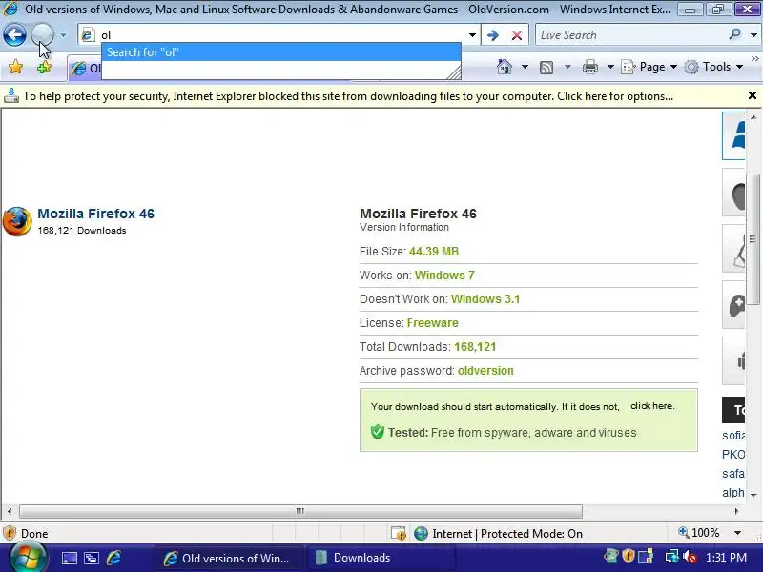Click the Windows logo sidebar icon
The width and height of the screenshot is (763, 572).
pos(733,135)
